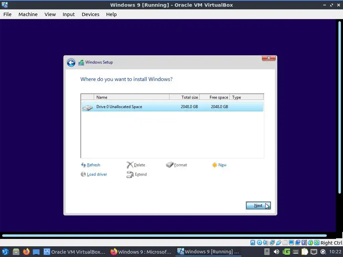This screenshot has width=343, height=257.
Task: Click the wired network tray icon
Action: pos(314,252)
